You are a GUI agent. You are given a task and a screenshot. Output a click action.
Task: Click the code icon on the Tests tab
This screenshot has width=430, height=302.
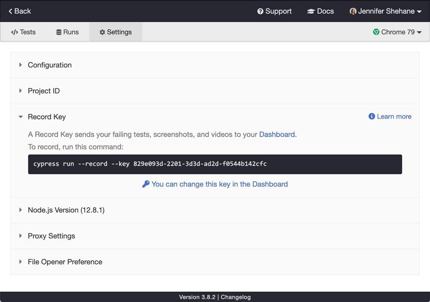[14, 32]
